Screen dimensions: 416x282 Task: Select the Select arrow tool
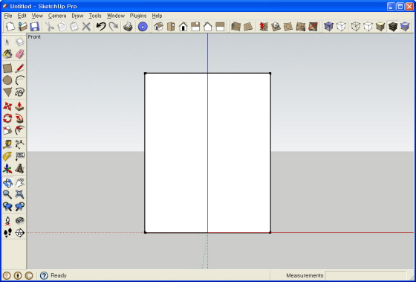pos(7,42)
